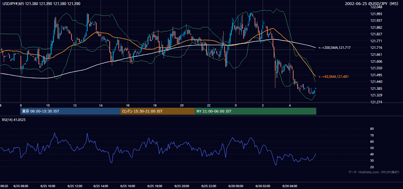Click the RSI scale value 40
403x189 pixels.
pos(372,154)
